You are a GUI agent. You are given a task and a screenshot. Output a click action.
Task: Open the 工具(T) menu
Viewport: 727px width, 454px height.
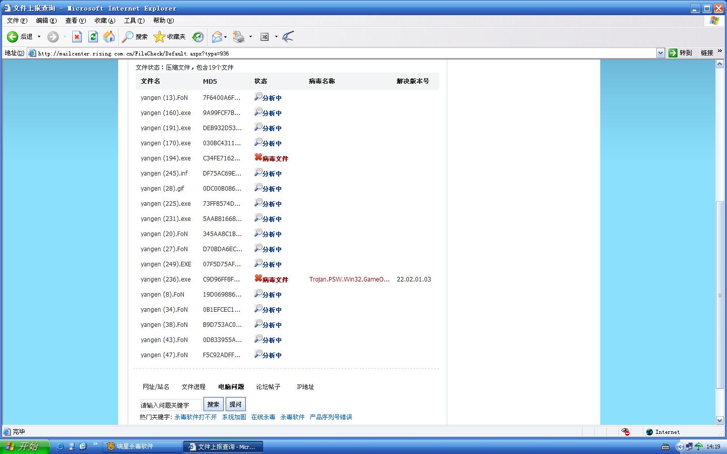point(134,21)
